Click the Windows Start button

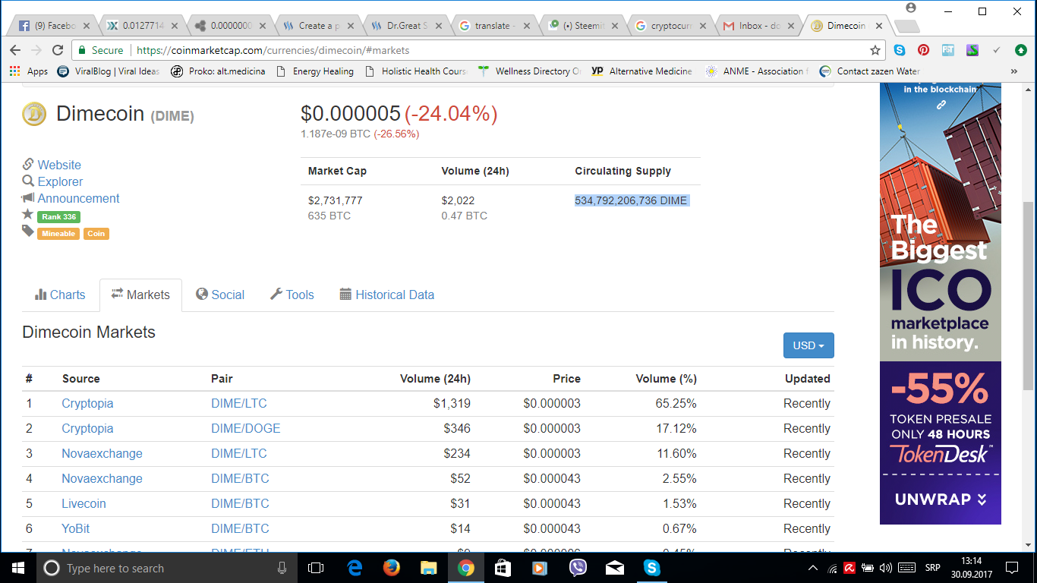(17, 568)
